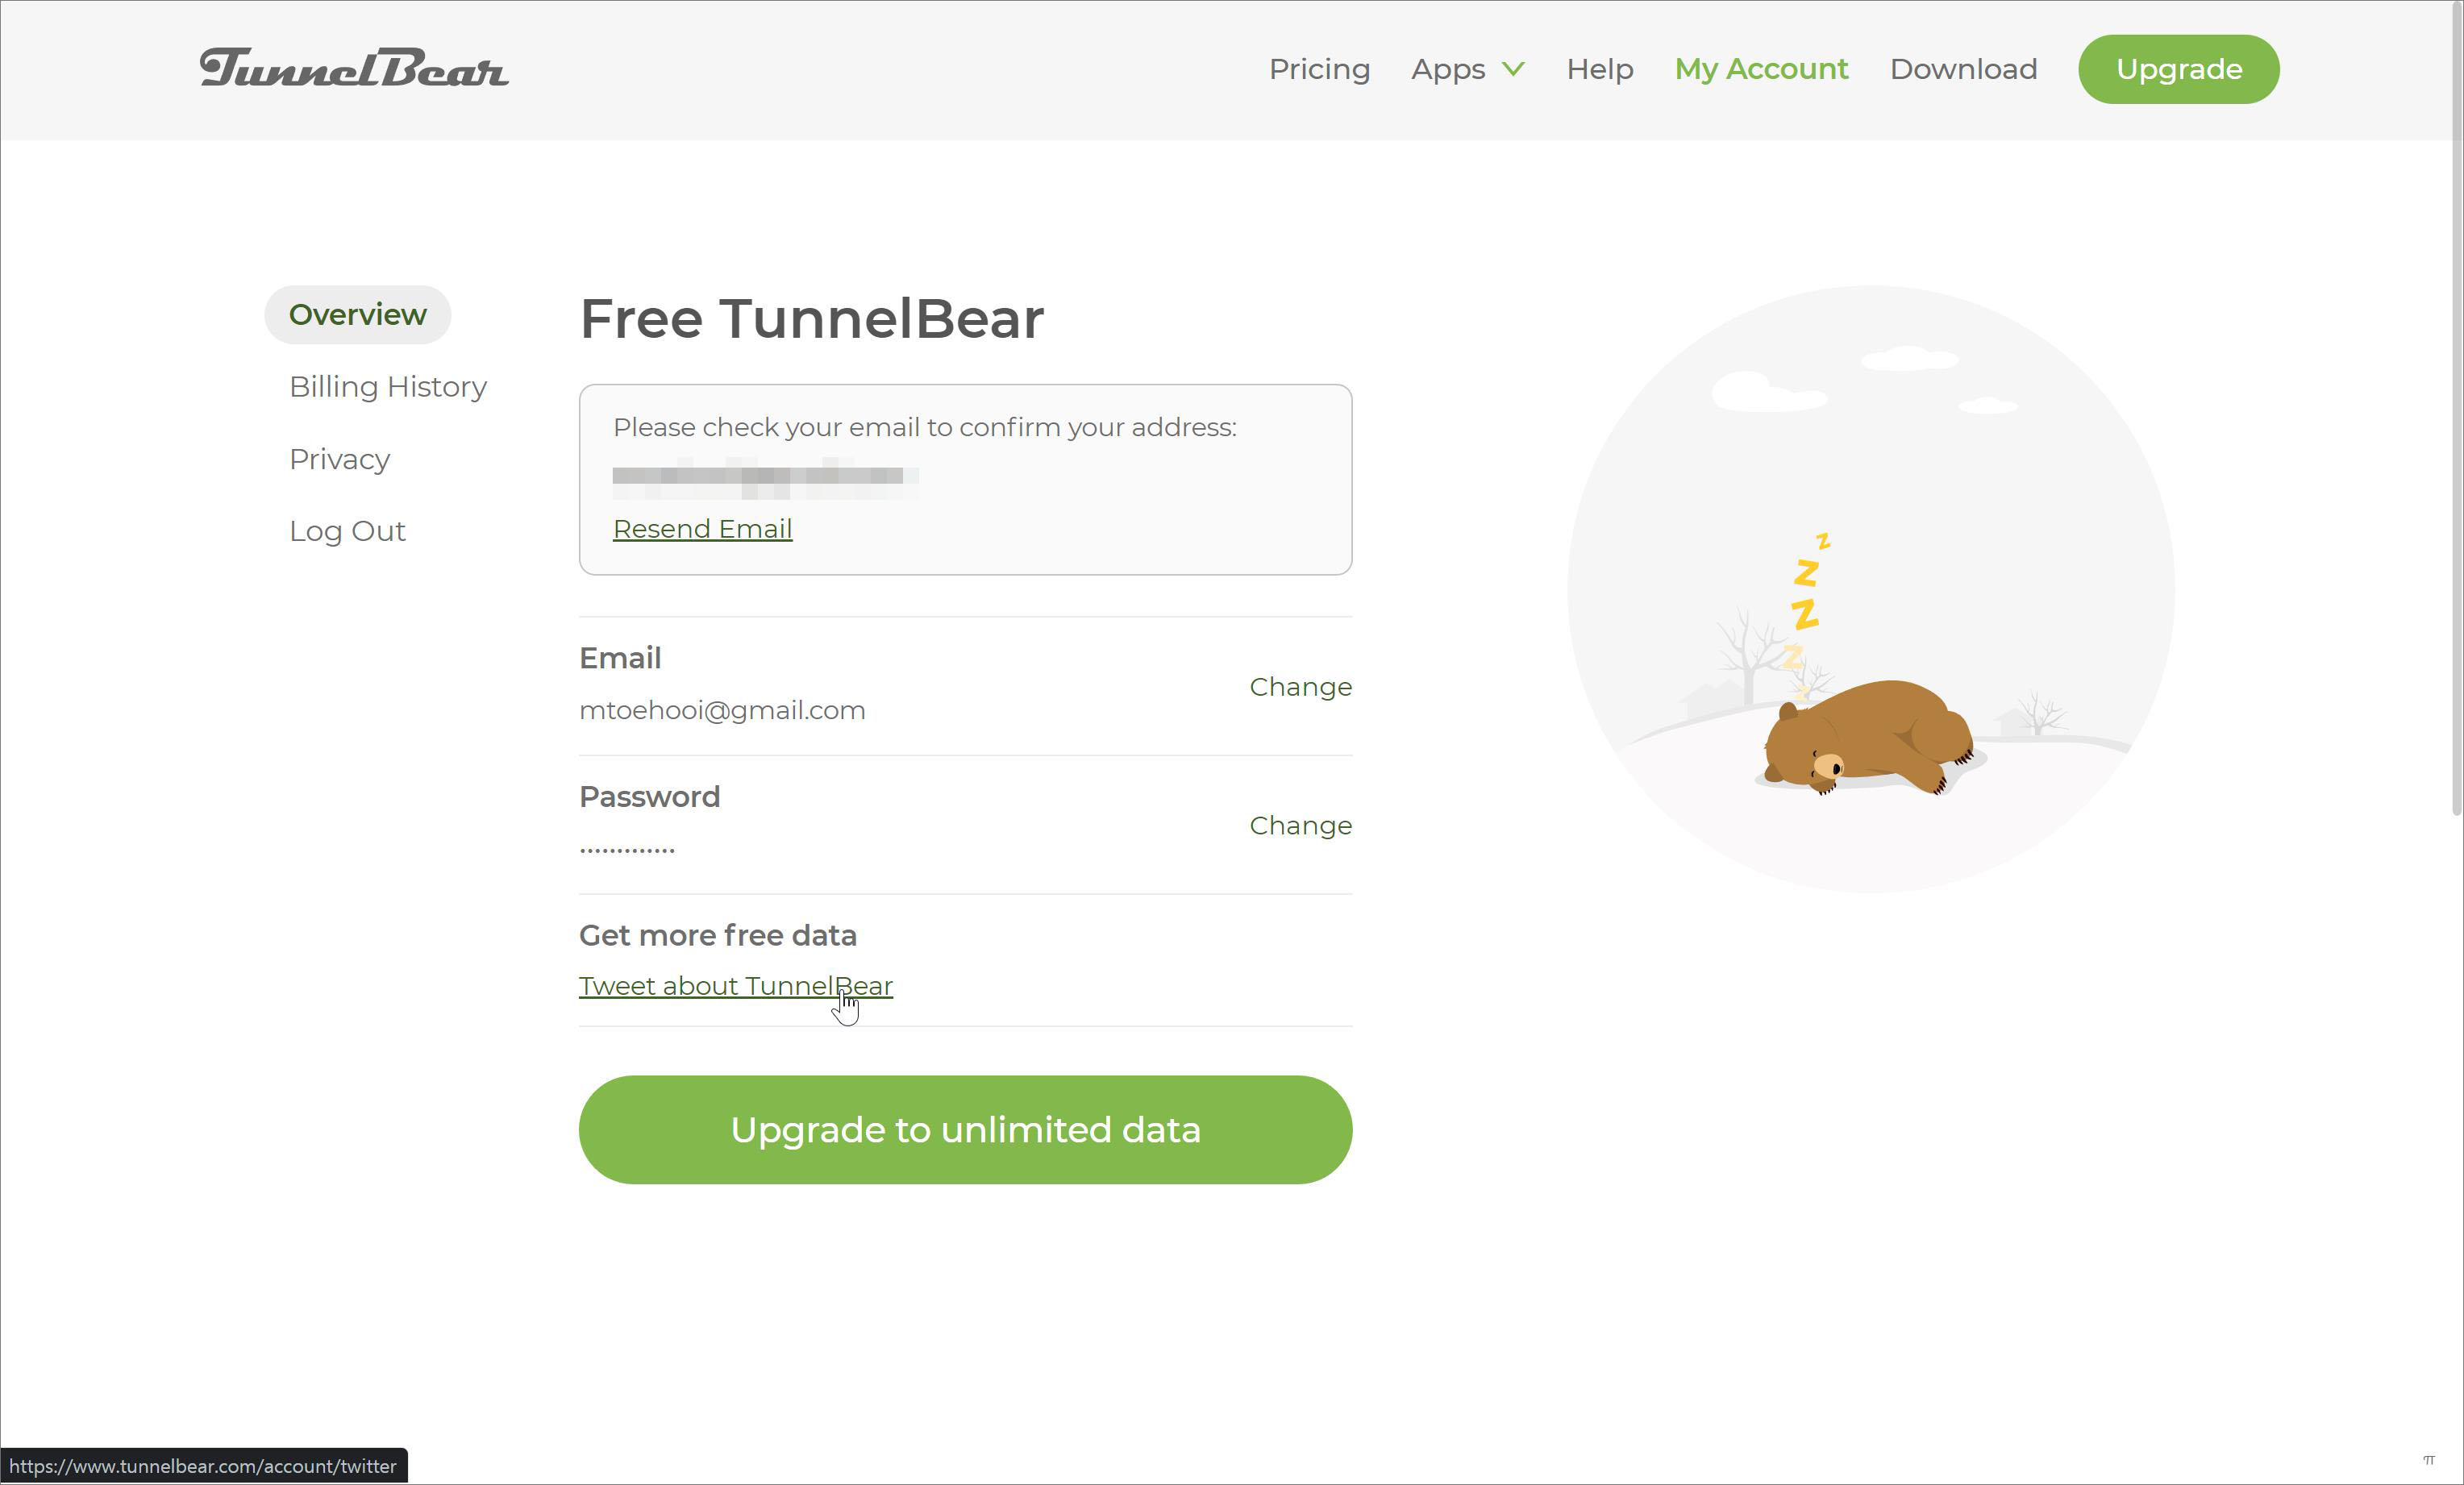Change the account password
Screen dimensions: 2464x1485
(x=1300, y=825)
